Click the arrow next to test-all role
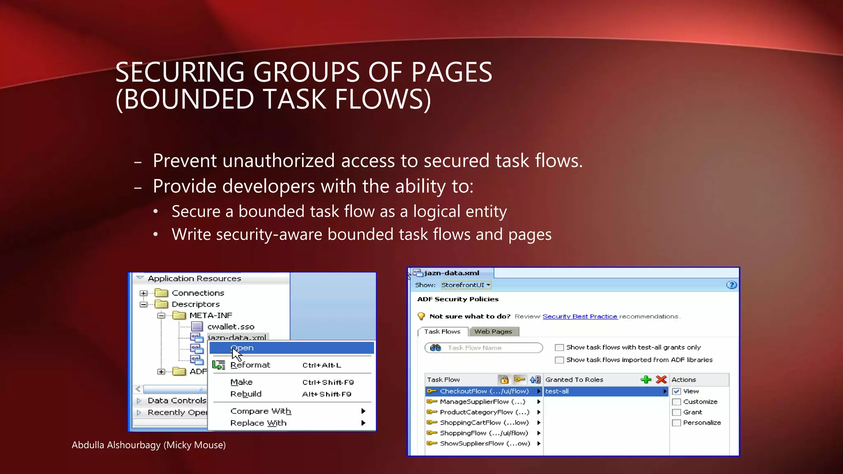843x474 pixels. coord(665,391)
